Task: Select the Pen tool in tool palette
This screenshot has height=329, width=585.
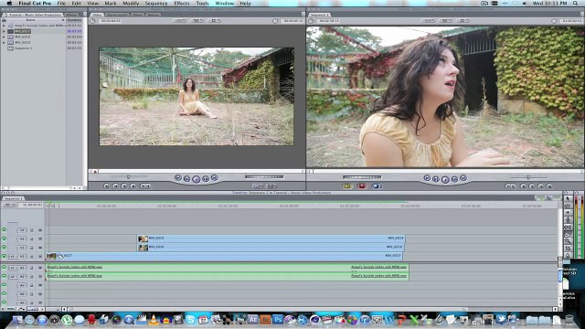Action: [x=568, y=255]
